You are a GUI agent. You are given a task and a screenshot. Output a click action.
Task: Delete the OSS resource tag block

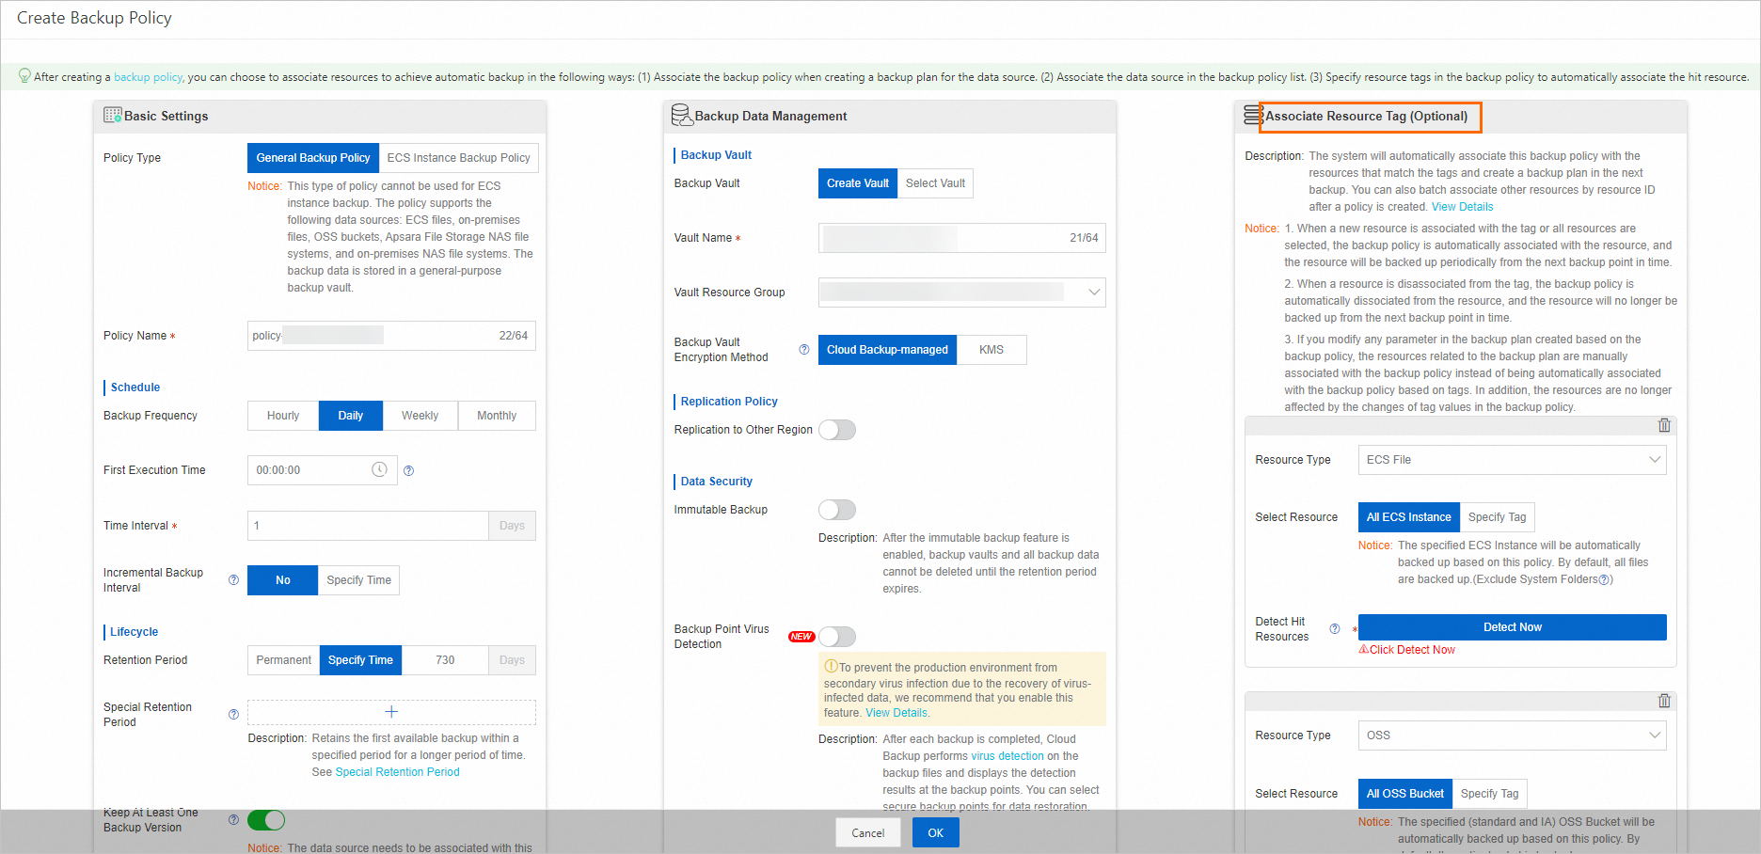[x=1664, y=701]
